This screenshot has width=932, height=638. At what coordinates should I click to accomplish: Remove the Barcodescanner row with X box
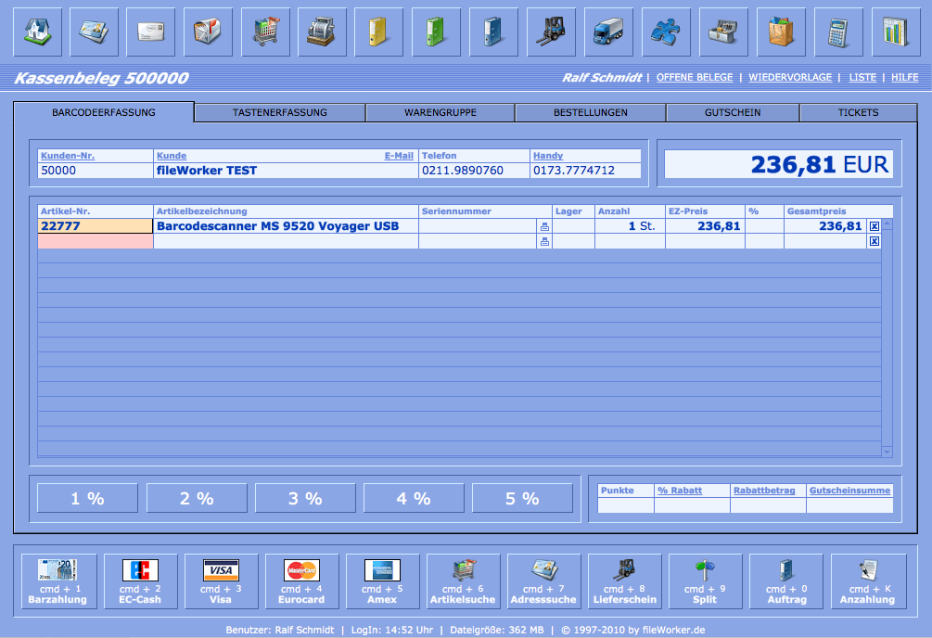874,226
